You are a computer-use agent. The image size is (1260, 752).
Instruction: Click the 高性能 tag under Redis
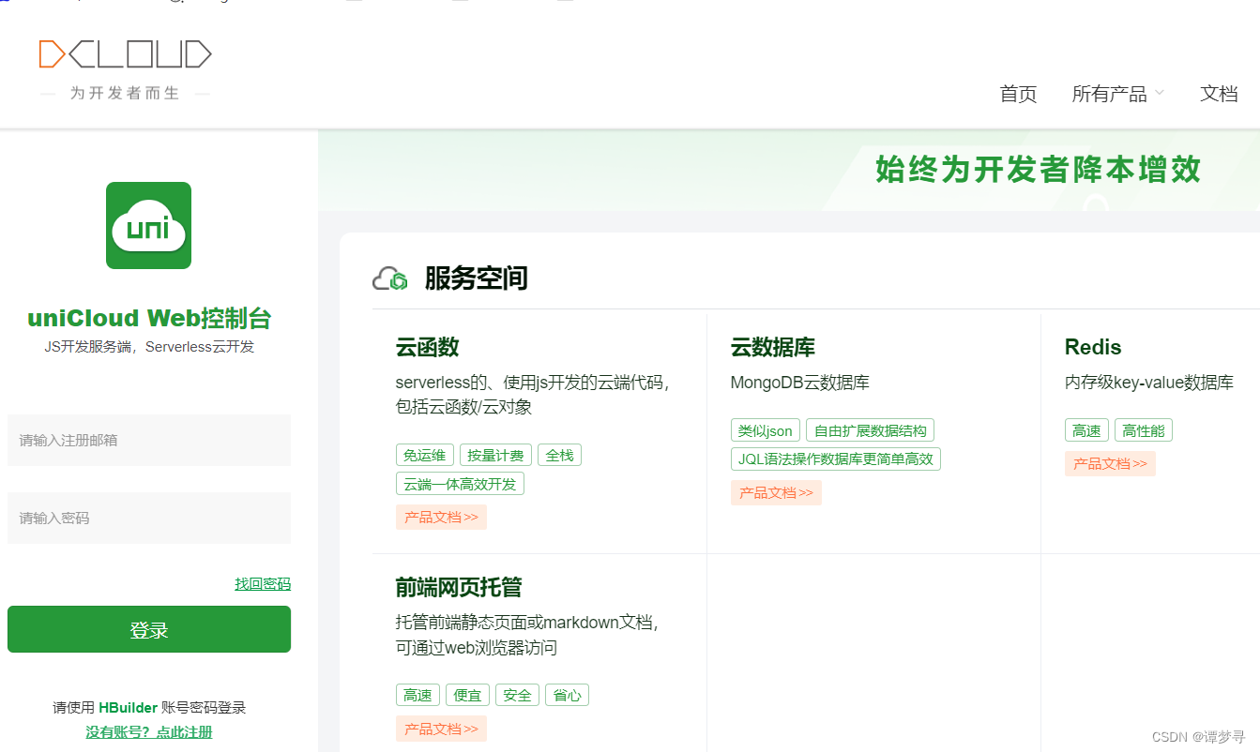(1144, 430)
